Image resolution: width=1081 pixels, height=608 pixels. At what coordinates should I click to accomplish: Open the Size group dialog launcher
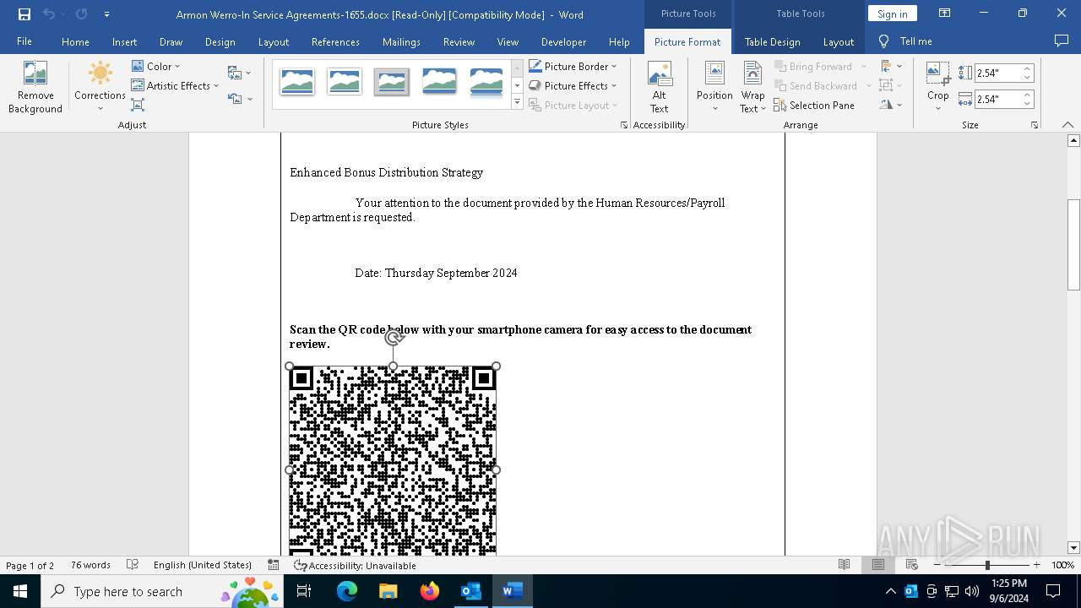tap(1035, 125)
